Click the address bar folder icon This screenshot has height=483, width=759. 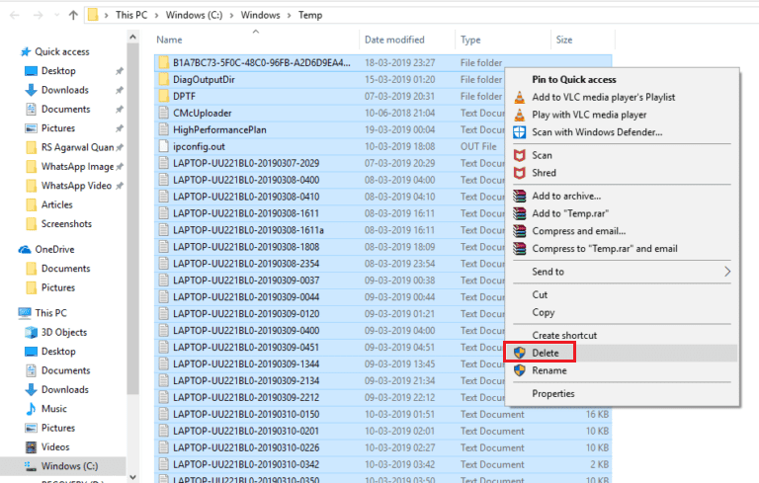(93, 15)
